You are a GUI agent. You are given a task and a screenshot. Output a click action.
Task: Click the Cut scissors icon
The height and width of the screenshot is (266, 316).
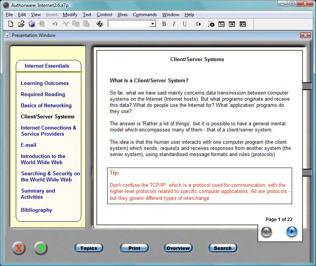66,24
